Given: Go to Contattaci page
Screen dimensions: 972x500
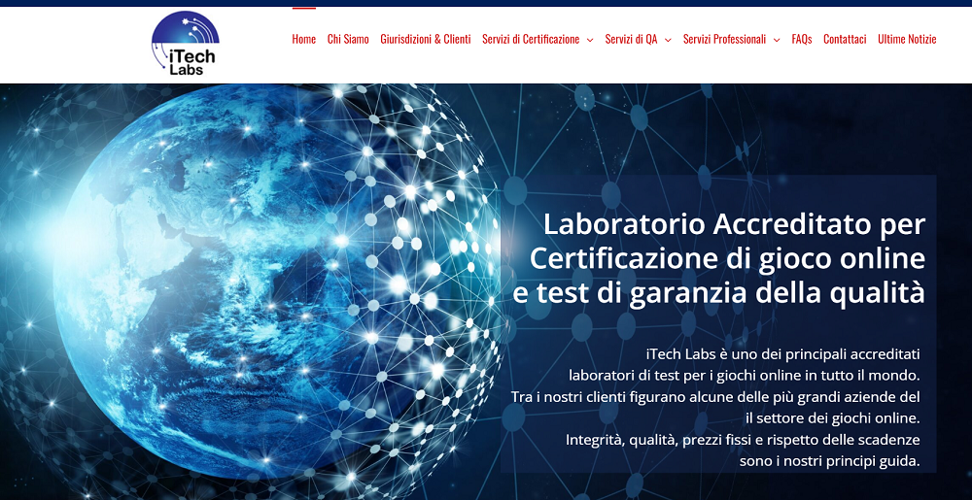Looking at the screenshot, I should (x=845, y=39).
